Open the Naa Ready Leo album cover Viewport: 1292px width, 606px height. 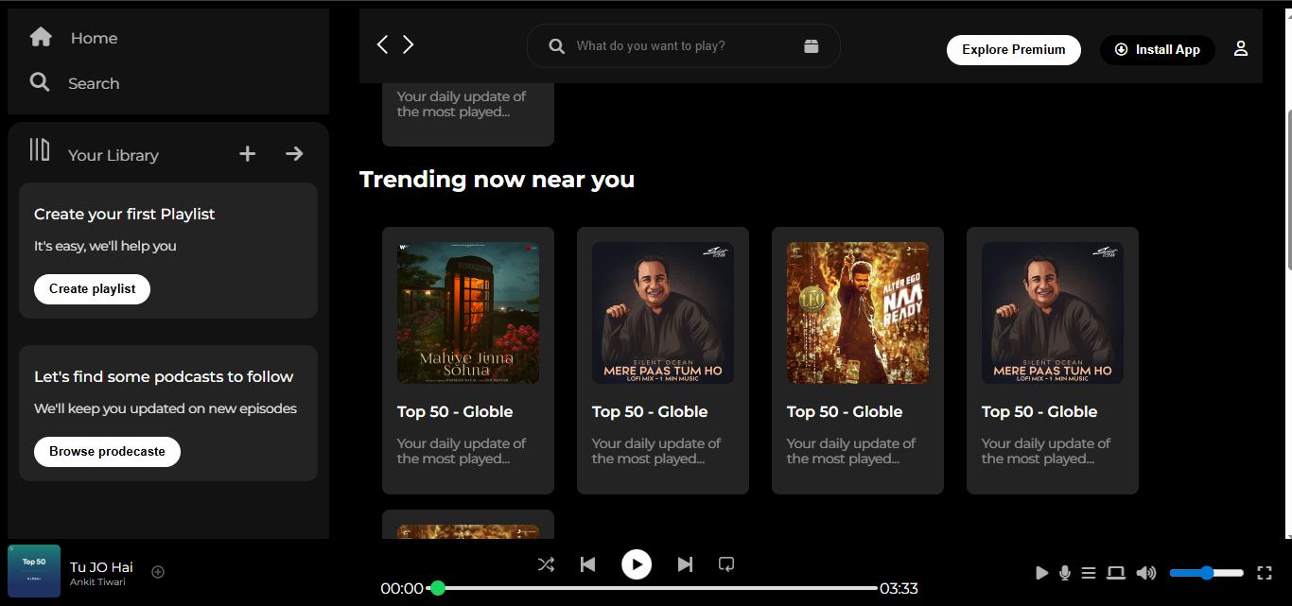858,313
